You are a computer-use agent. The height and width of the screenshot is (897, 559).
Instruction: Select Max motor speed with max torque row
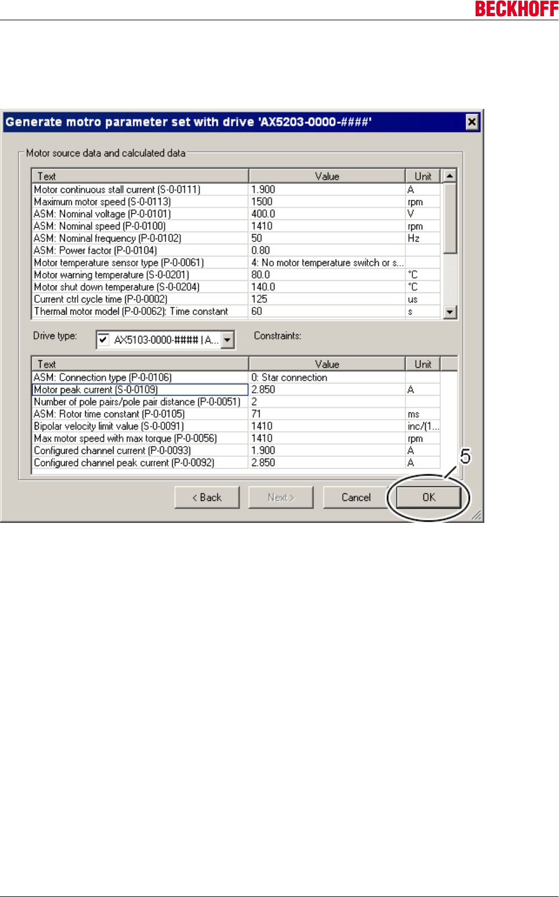[236, 438]
